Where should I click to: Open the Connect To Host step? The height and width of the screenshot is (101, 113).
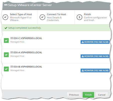(x=56, y=14)
